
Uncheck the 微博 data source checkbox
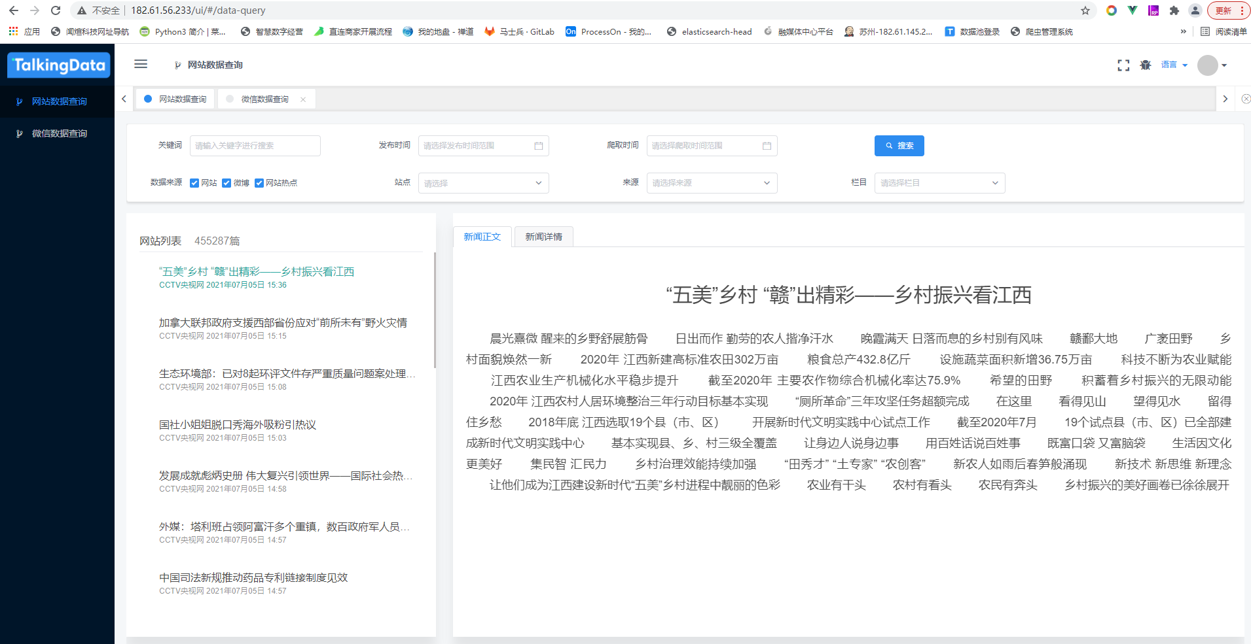(227, 183)
